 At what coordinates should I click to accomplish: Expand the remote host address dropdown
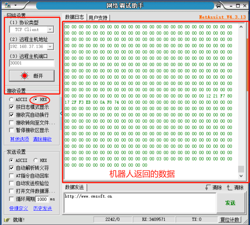(50, 47)
